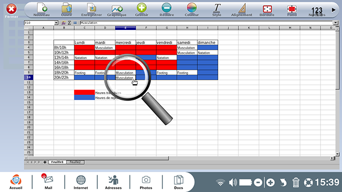Select column A header
342x192 pixels.
[43, 28]
